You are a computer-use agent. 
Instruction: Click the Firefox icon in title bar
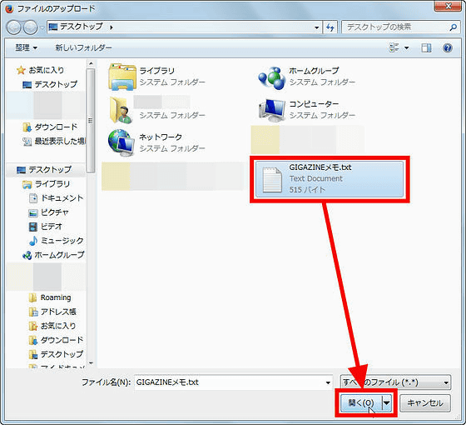[x=9, y=9]
